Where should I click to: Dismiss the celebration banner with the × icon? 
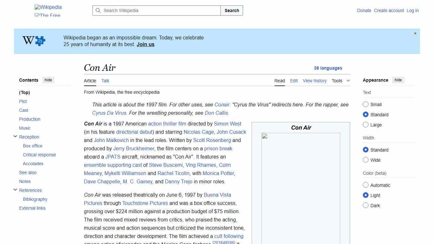(x=415, y=33)
